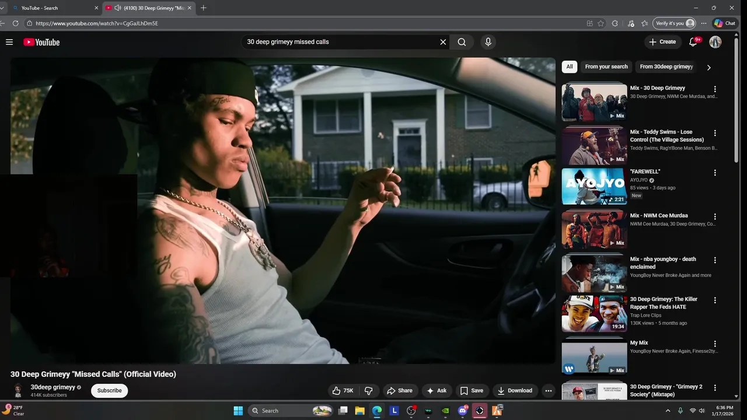The height and width of the screenshot is (420, 747).
Task: Select the From your search chip
Action: [x=606, y=66]
